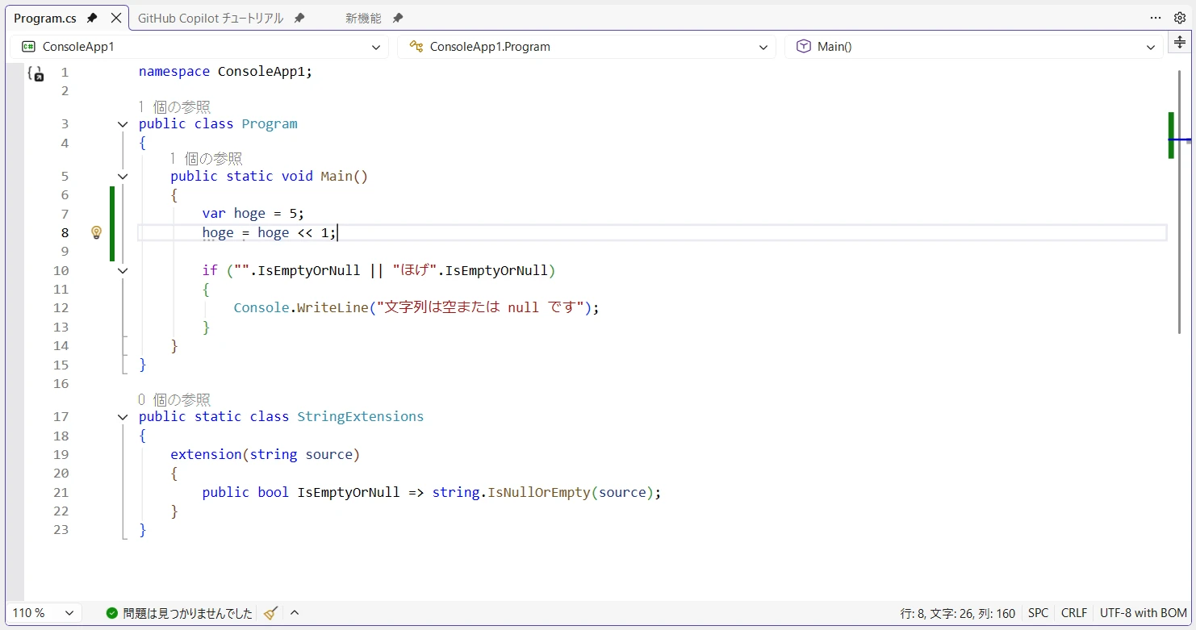1196x630 pixels.
Task: Toggle pin on GitHub Copilot チュートリアル tab
Action: pos(299,18)
